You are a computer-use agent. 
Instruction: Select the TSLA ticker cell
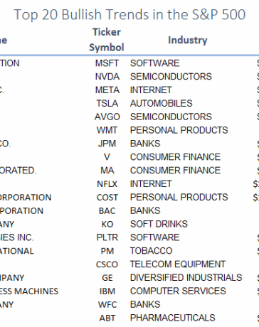point(107,103)
